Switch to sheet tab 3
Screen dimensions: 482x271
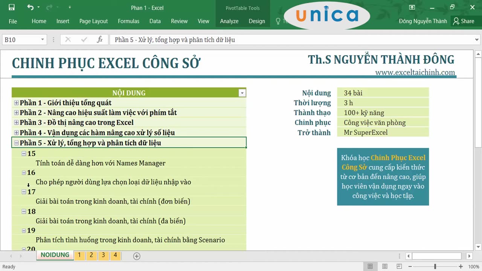pyautogui.click(x=103, y=255)
